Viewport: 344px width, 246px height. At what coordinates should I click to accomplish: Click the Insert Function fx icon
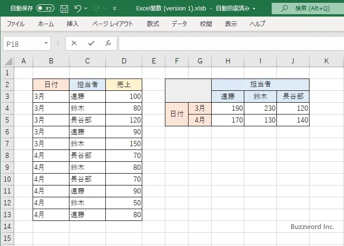[108, 43]
